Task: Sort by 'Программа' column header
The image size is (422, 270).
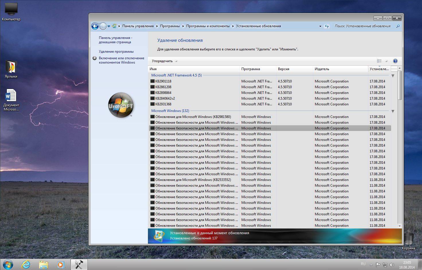Action: click(x=258, y=69)
